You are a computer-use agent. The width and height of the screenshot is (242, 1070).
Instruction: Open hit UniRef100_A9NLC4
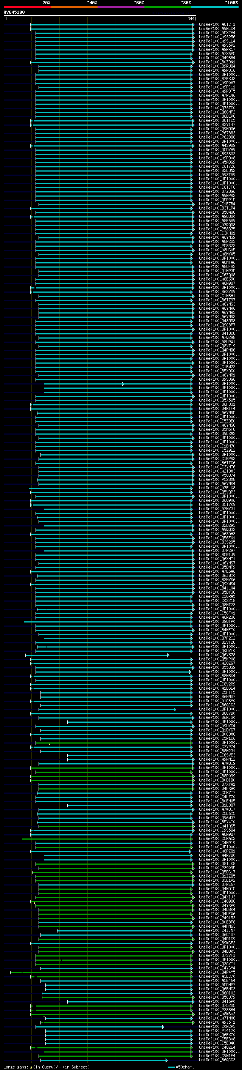pyautogui.click(x=217, y=29)
